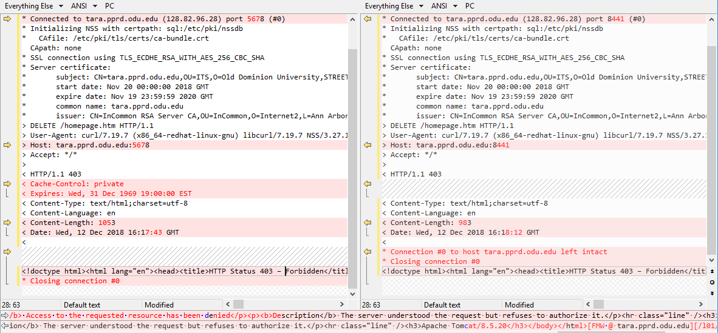Click 'Connection #0 to host tara.pprd.odu.edu left intact' line
The width and height of the screenshot is (718, 333).
[x=544, y=252]
